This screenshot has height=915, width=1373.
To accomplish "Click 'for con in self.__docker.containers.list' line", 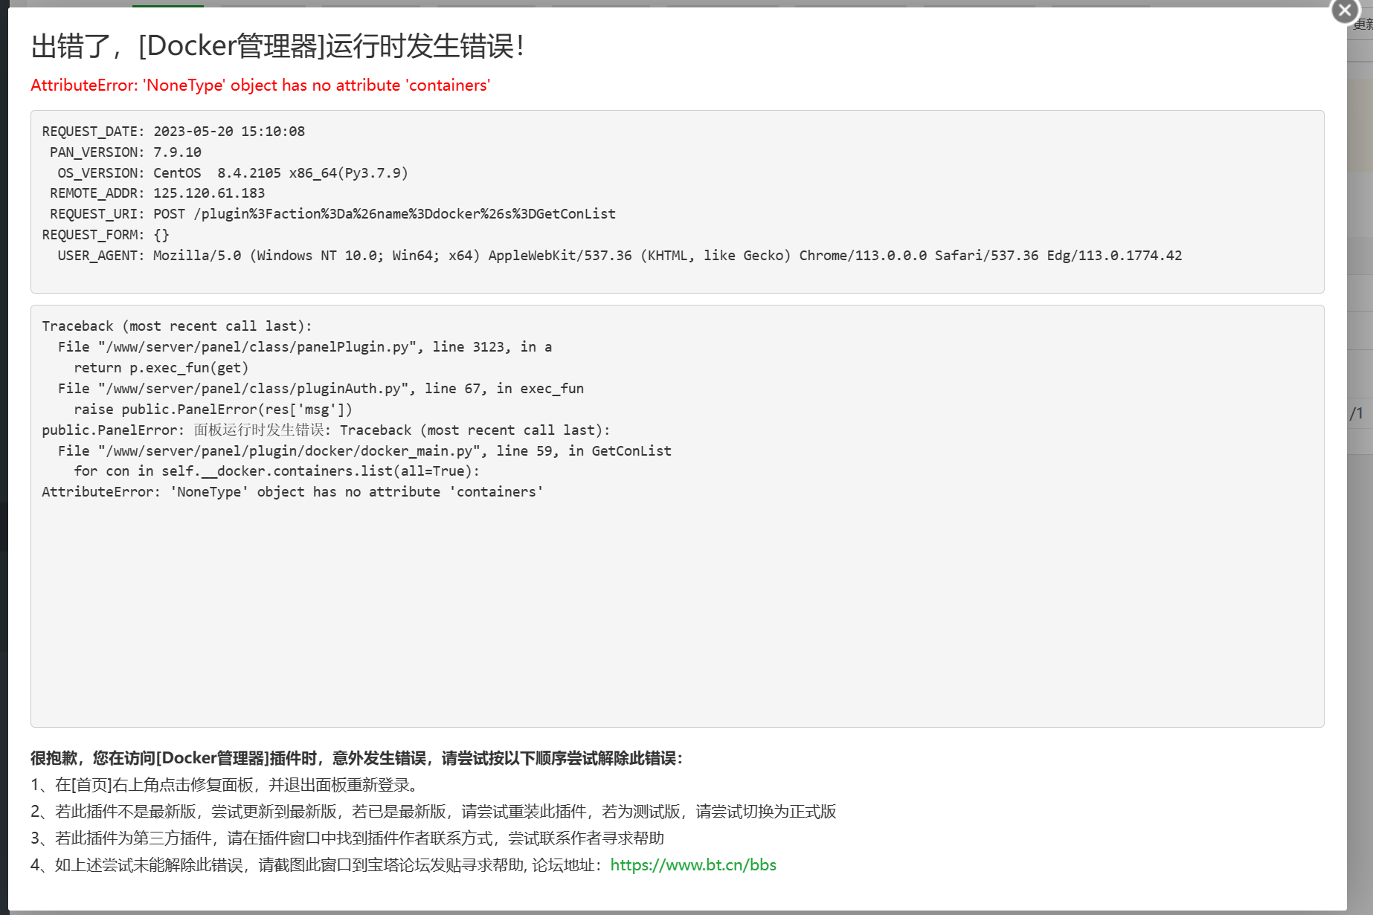I will (277, 471).
